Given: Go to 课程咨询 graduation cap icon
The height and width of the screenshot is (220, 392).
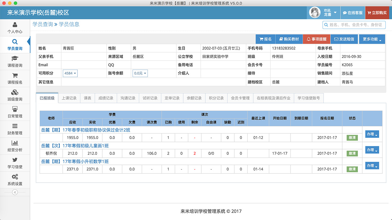Looking at the screenshot, I should point(15,59).
